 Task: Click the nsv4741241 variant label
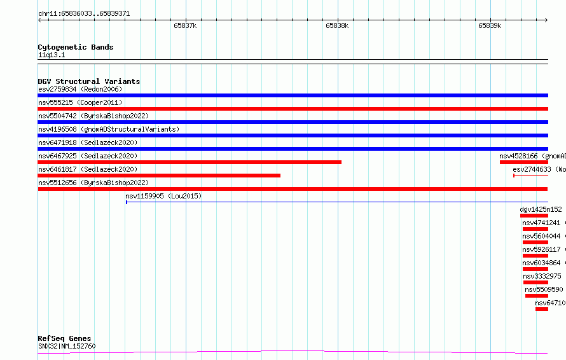click(x=541, y=223)
